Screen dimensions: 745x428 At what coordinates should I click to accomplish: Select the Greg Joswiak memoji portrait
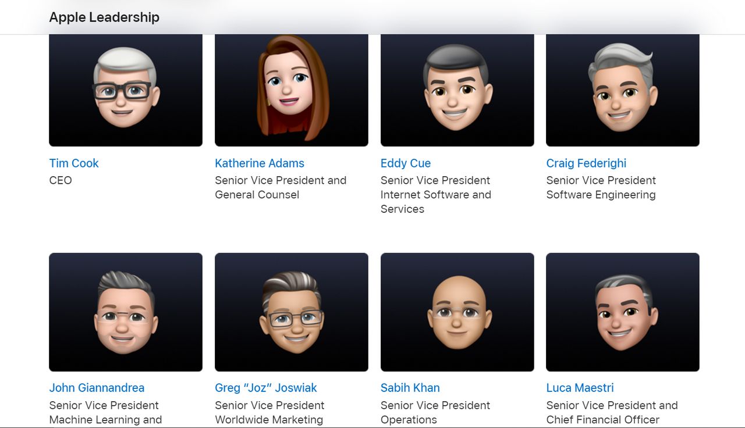click(291, 312)
